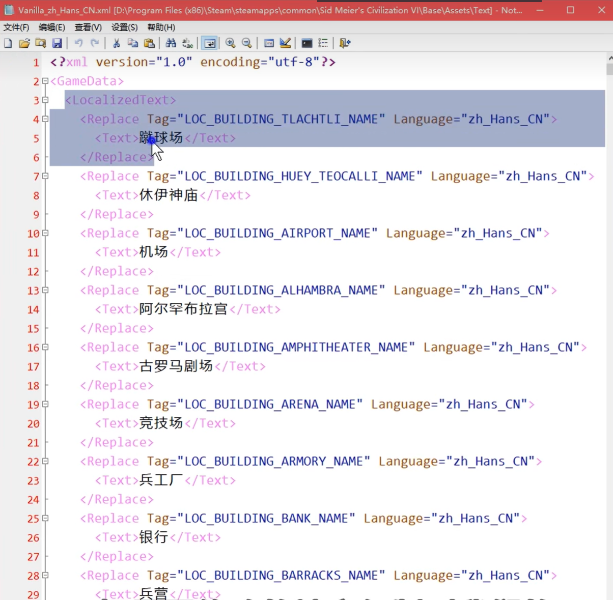Click on text 银行 in line 26
Screen dimensions: 613x600
click(154, 537)
